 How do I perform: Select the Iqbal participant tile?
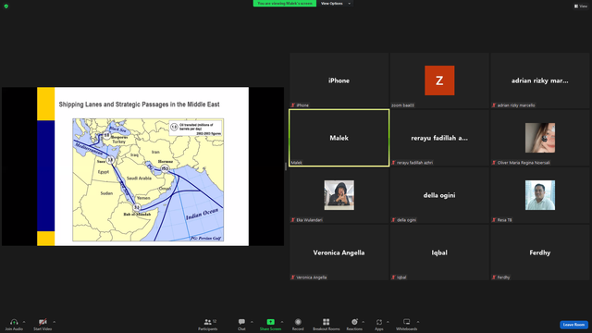(x=439, y=253)
